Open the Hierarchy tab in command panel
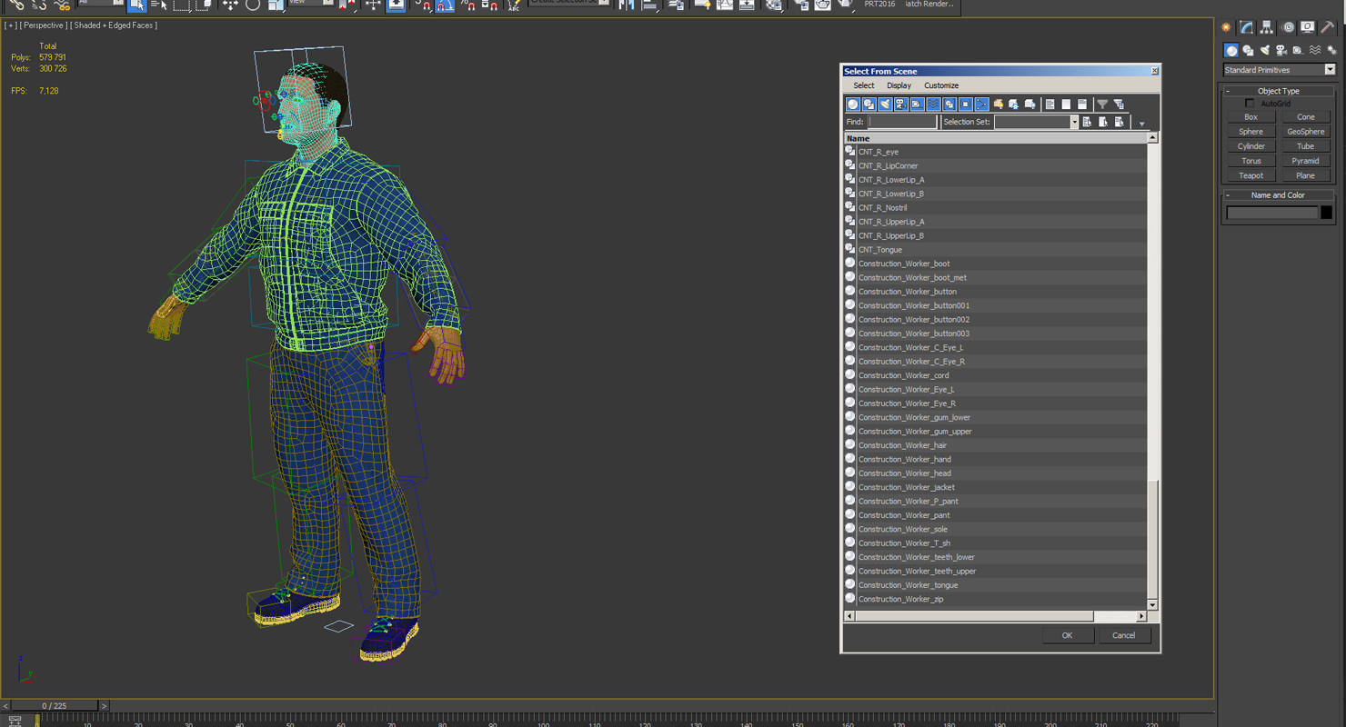1346x727 pixels. 1266,27
